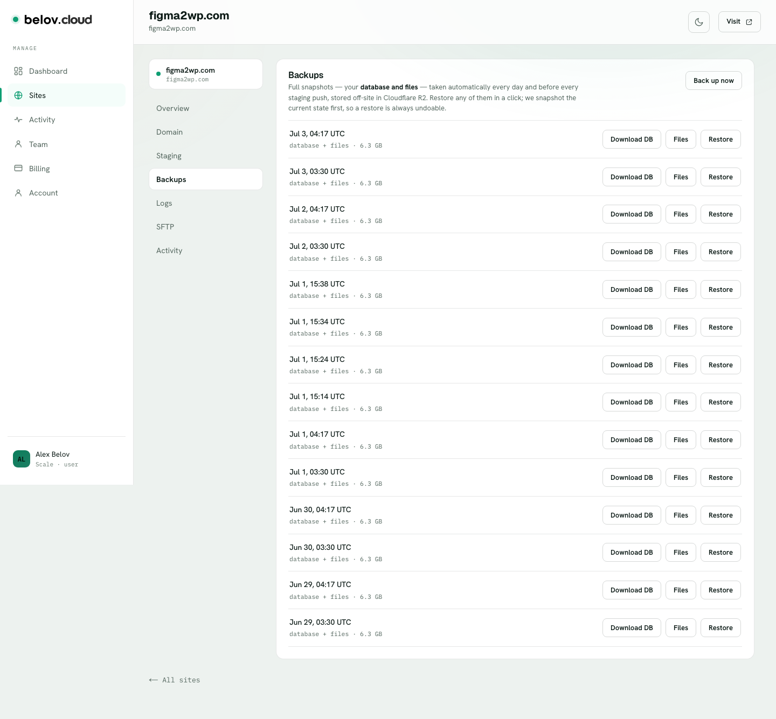Download DB for Jul 1, 15:14 backup
Image resolution: width=776 pixels, height=719 pixels.
(632, 402)
